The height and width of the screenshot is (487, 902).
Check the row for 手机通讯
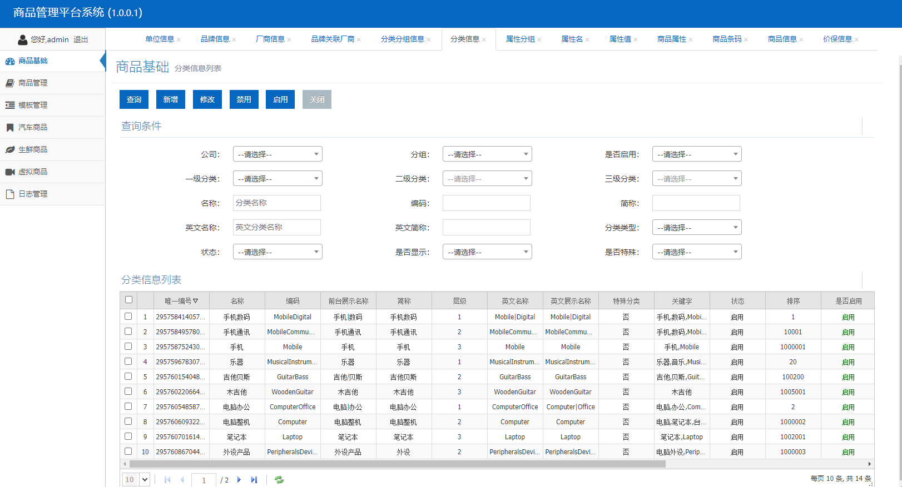click(x=128, y=332)
